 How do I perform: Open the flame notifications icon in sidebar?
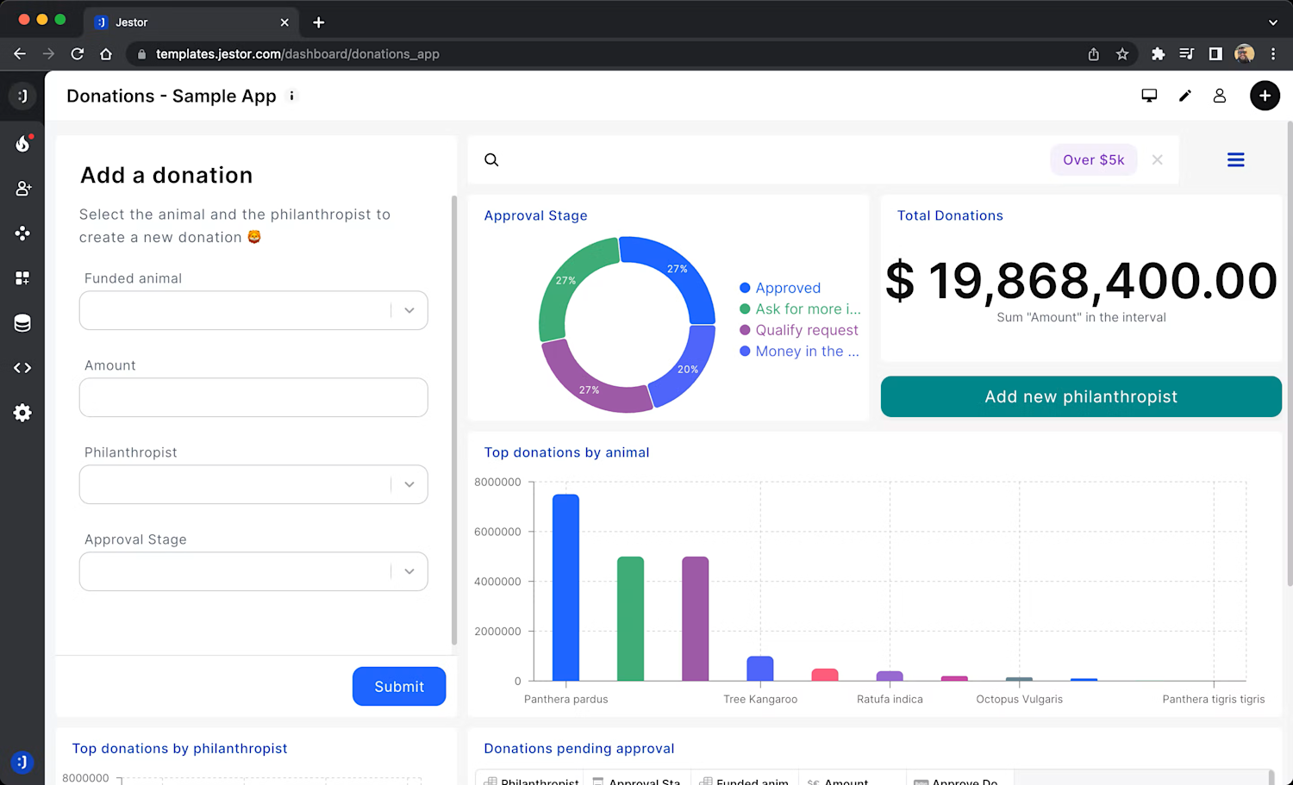point(22,144)
